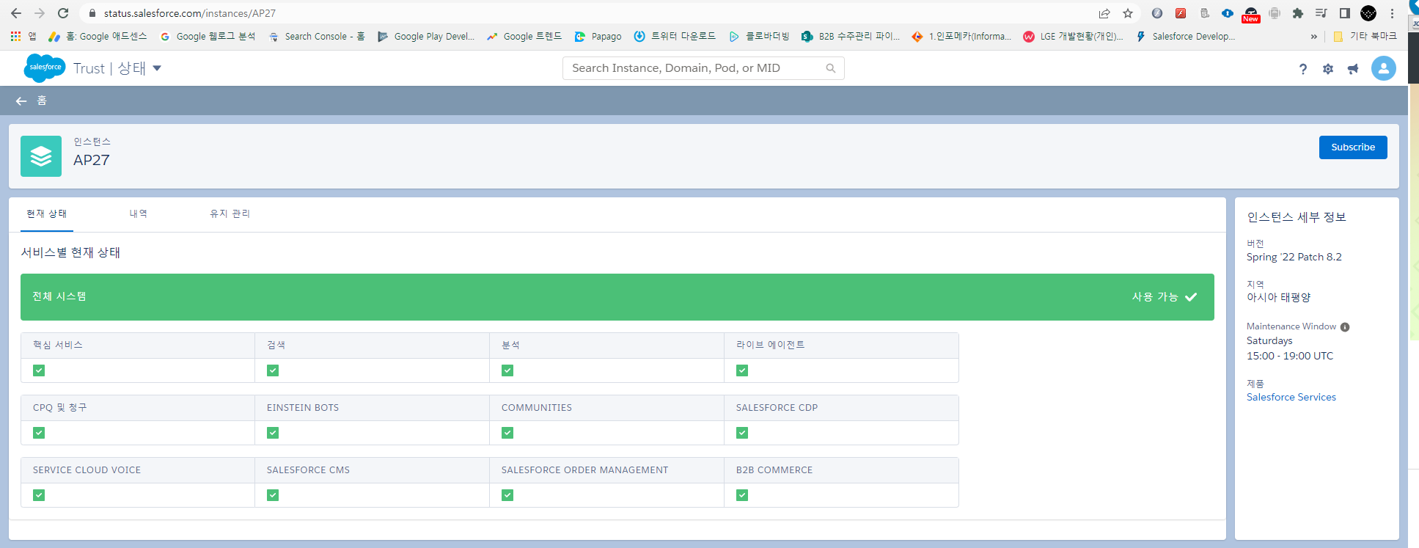Screen dimensions: 1419x548
Task: Switch to the 유지 관리 tab
Action: tap(230, 213)
